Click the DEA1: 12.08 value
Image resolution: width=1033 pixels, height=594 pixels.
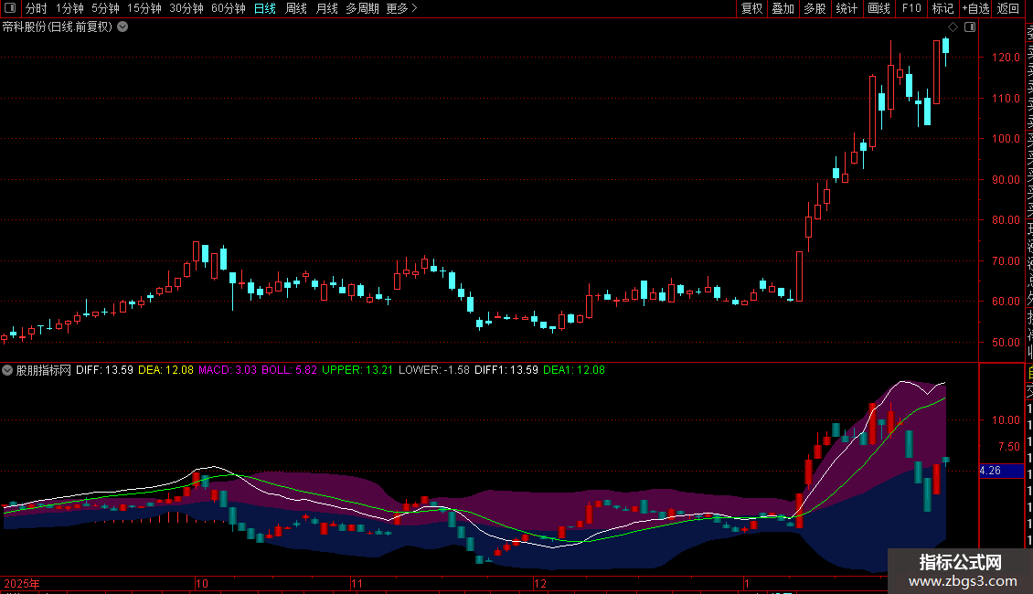tap(574, 370)
